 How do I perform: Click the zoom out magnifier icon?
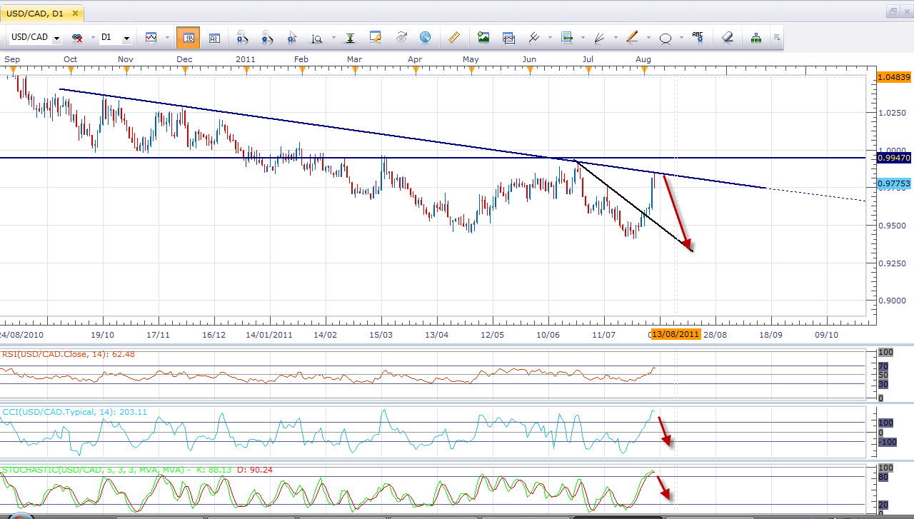click(267, 38)
